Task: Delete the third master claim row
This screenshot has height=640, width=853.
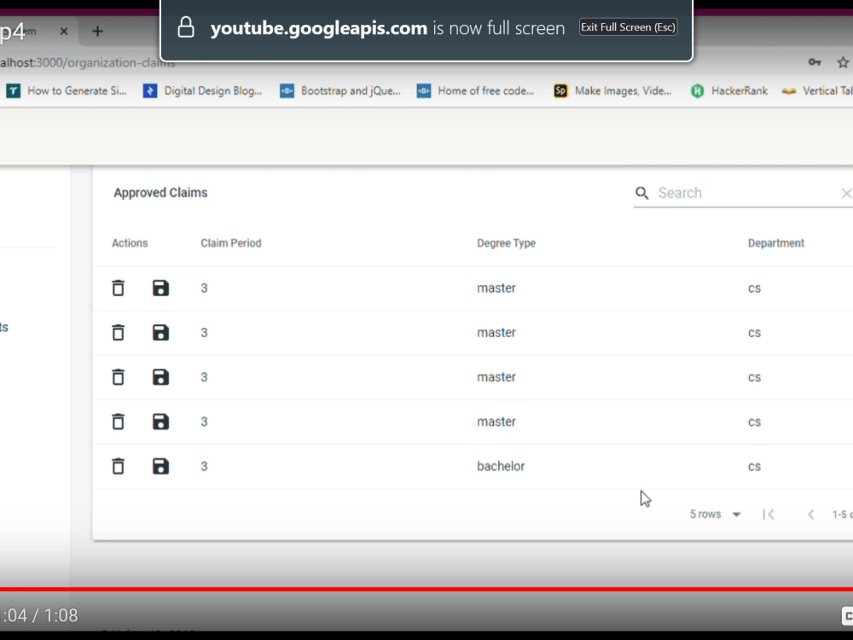Action: pyautogui.click(x=118, y=377)
